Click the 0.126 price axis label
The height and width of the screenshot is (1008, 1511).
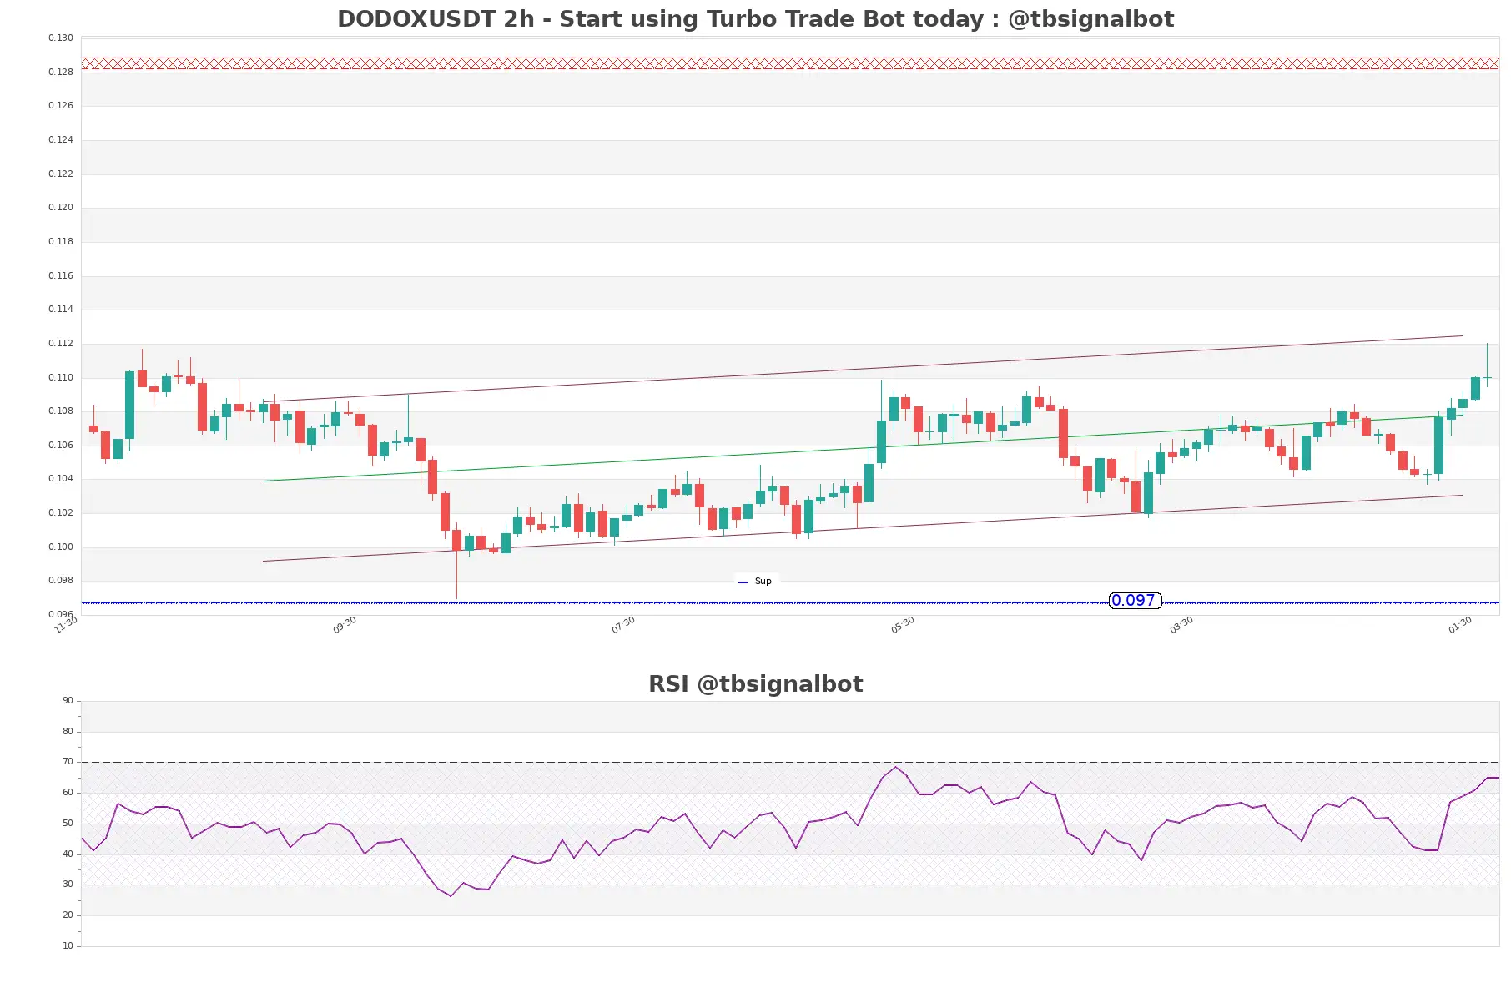point(60,106)
